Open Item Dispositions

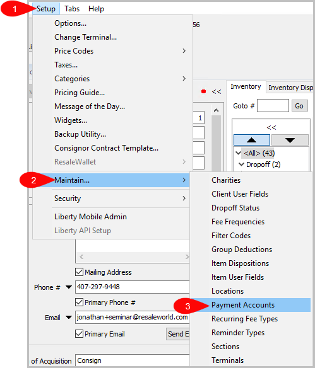click(251, 263)
